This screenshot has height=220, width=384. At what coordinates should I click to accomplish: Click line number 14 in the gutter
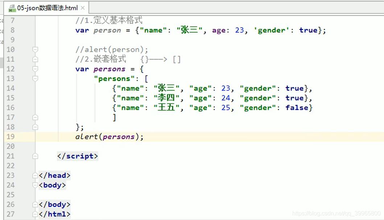[11, 88]
